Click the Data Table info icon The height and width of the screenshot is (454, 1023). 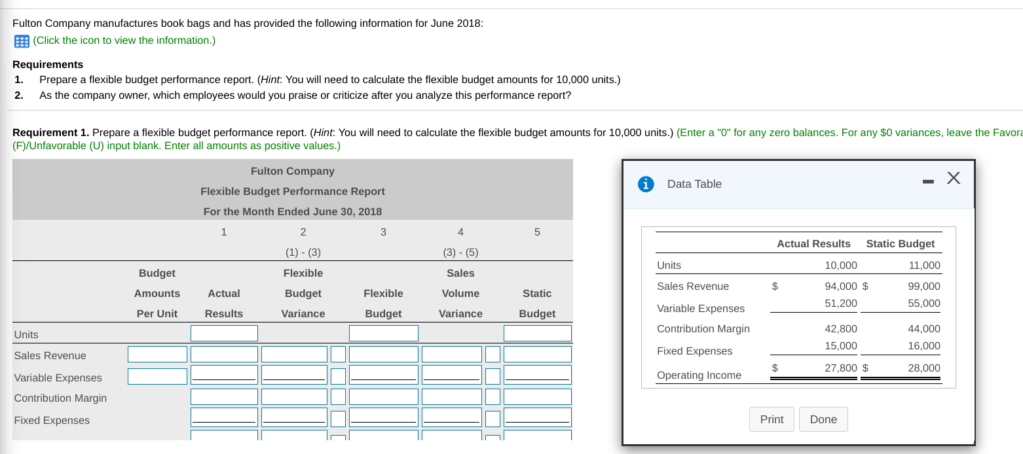point(646,184)
